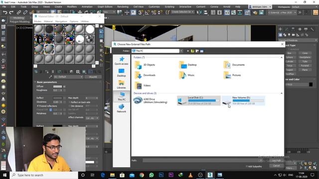The image size is (319, 179).
Task: Enable Reflect on back side checkbox
Action: click(69, 102)
